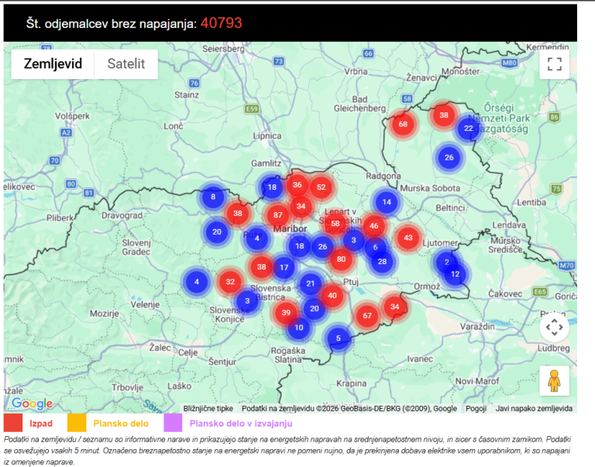The width and height of the screenshot is (595, 467).
Task: Open blue cluster marked 22
Action: [x=469, y=129]
